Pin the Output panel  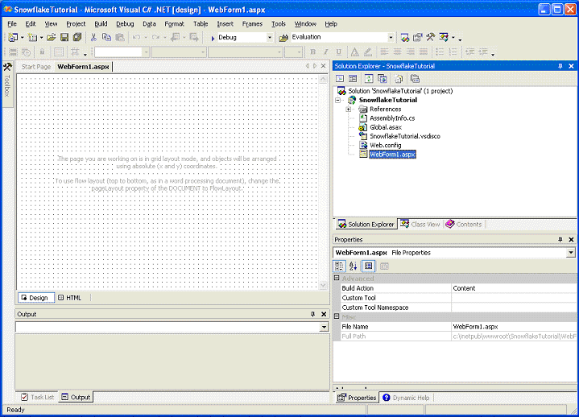312,314
